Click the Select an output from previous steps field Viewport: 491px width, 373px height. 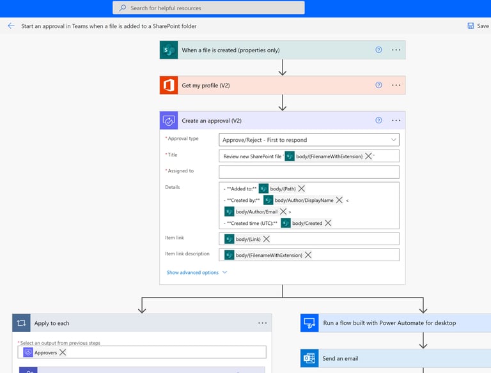coord(142,352)
